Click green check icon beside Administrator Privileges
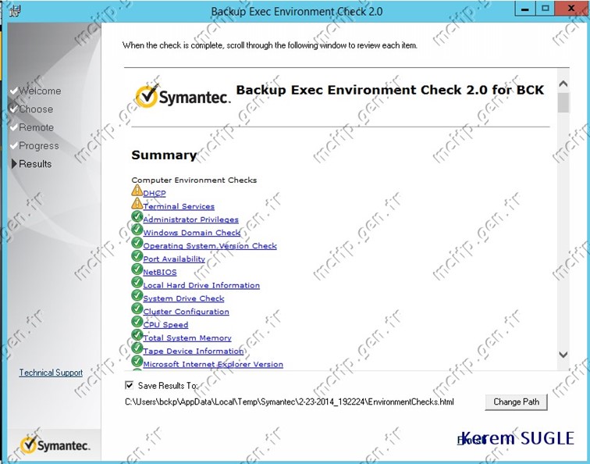 (x=137, y=216)
